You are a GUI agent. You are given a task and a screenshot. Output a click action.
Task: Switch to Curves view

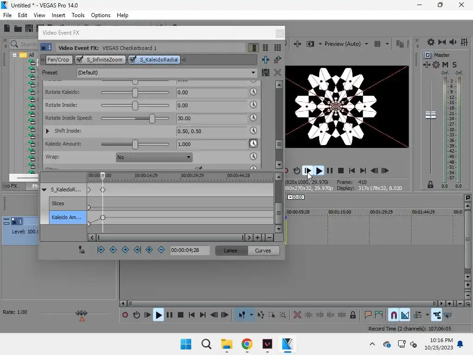[263, 251]
